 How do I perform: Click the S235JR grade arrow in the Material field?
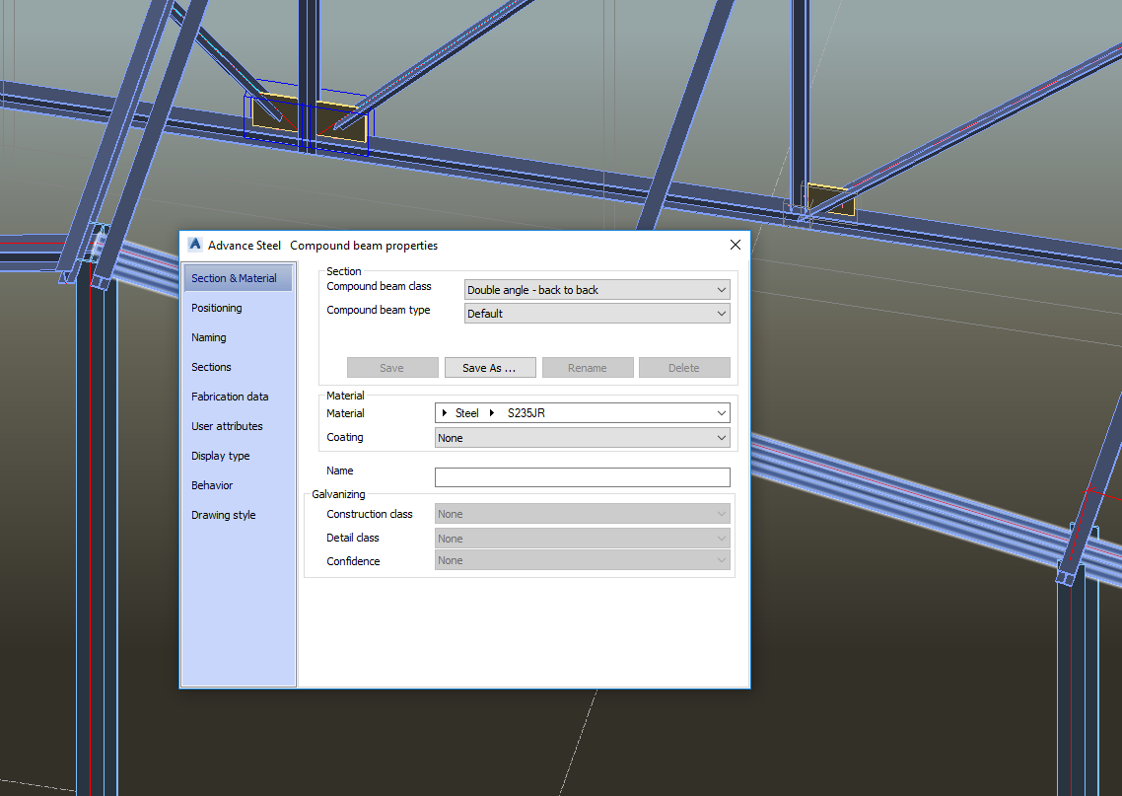pos(491,412)
